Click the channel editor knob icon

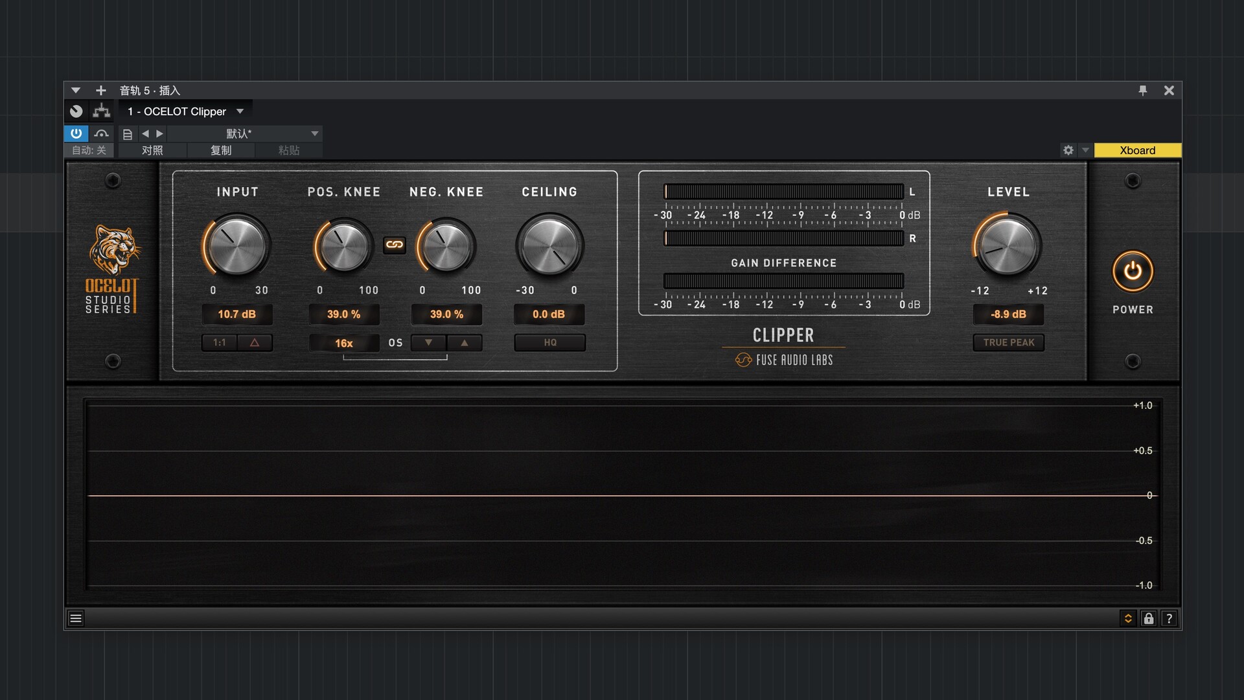76,111
